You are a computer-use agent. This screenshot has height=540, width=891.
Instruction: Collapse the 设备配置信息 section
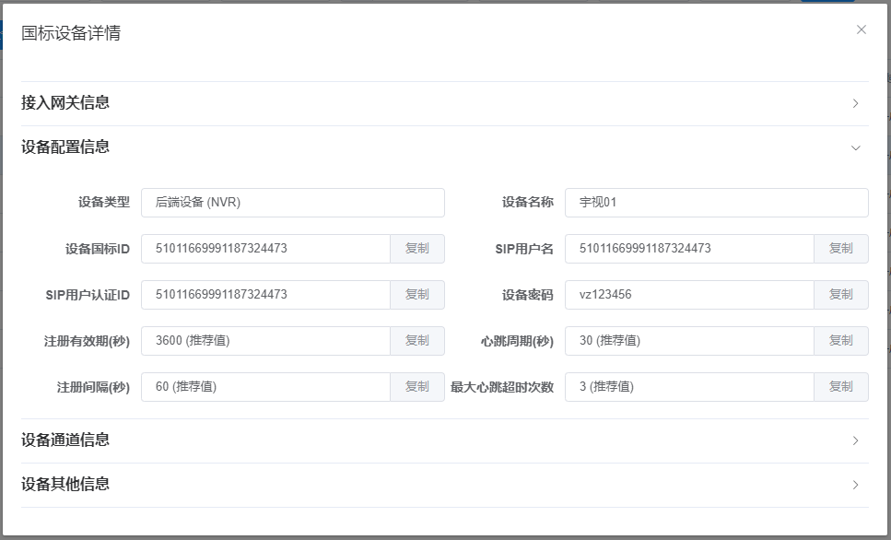[445, 147]
